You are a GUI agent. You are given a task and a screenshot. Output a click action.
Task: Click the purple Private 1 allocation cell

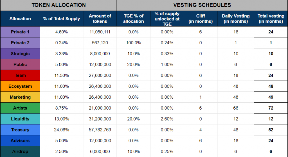pos(20,32)
